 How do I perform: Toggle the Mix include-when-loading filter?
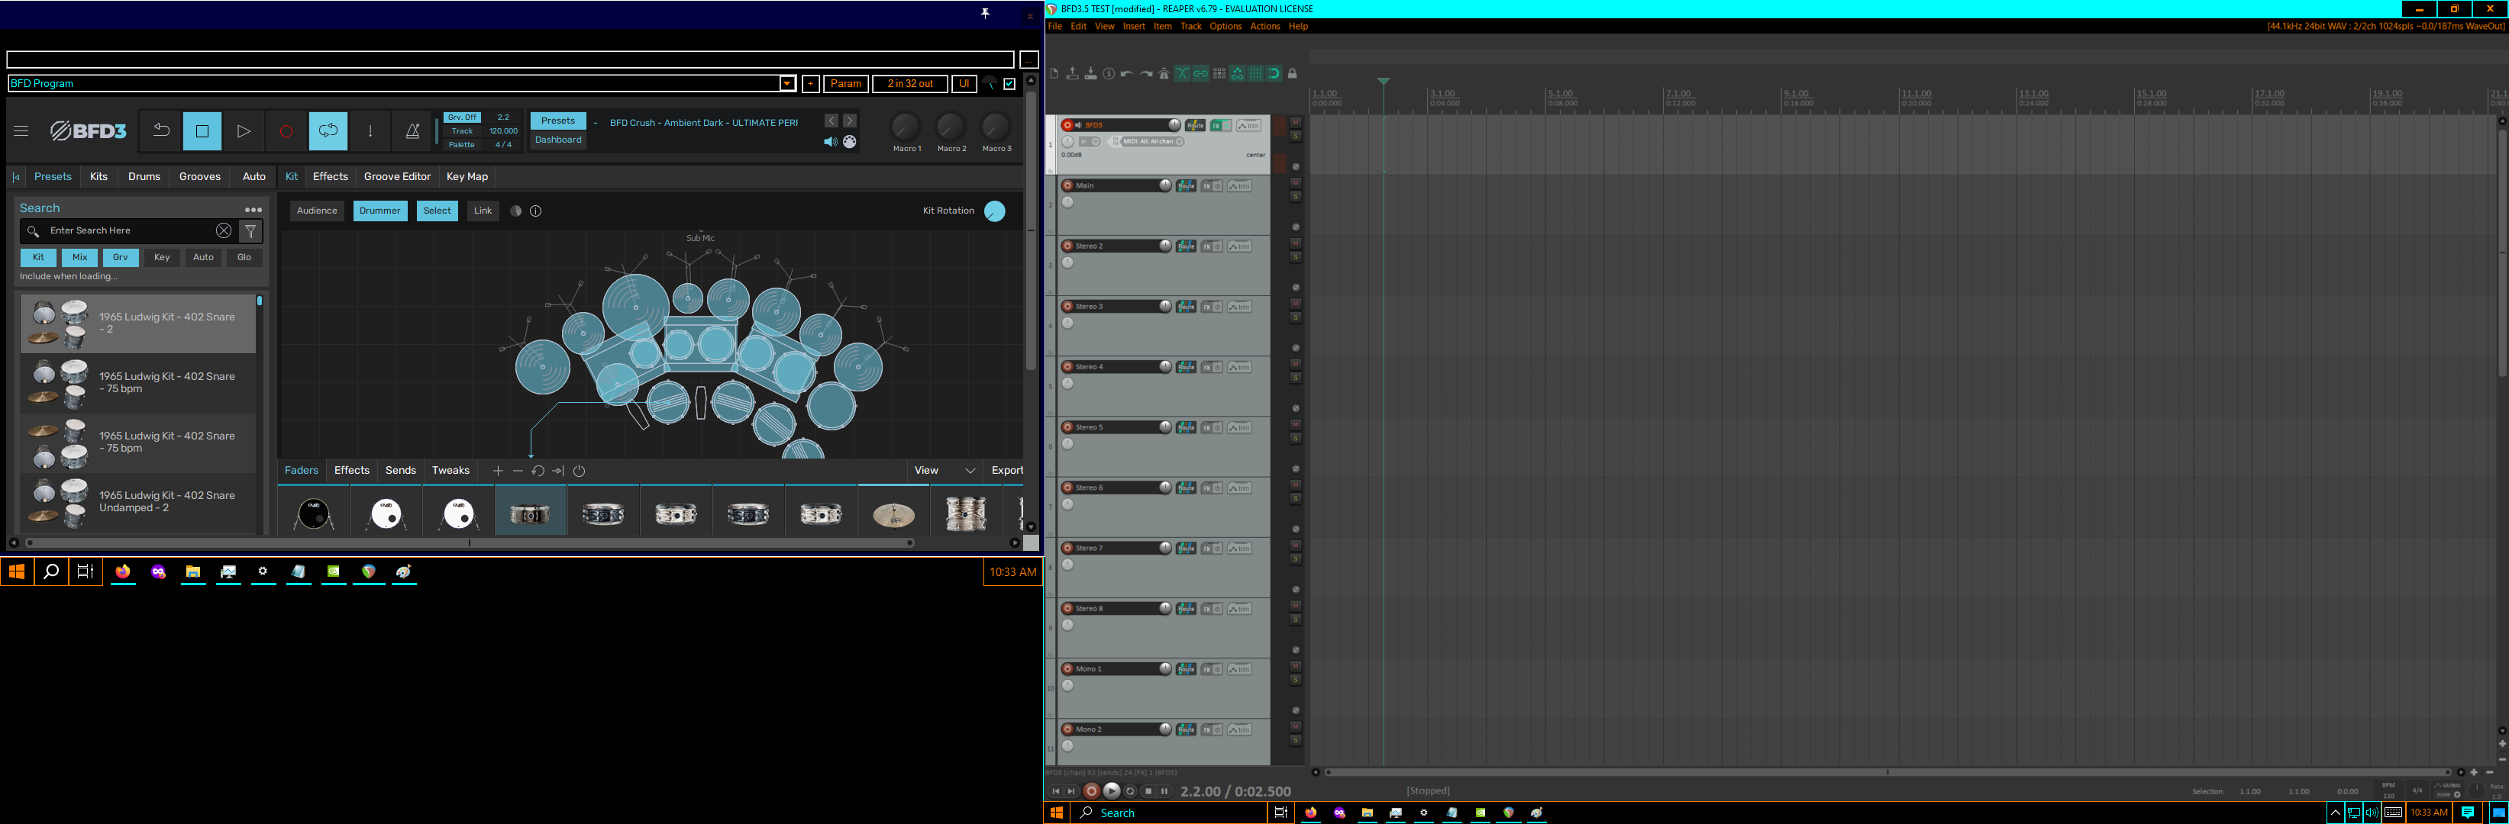point(80,258)
